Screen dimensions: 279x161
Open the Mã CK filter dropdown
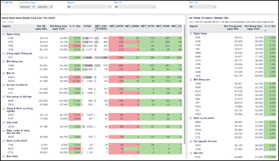135,7
